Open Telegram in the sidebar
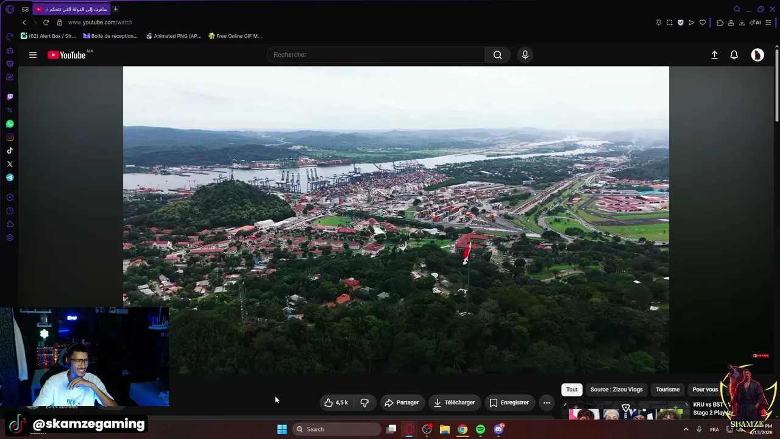 point(10,177)
